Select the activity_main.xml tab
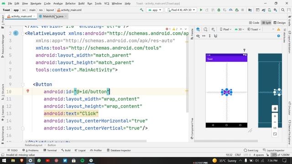The image size is (292, 164). click(21, 16)
